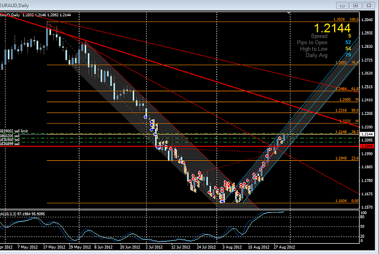Click the stochastic (10,3,3) indicator values label

[x=22, y=214]
